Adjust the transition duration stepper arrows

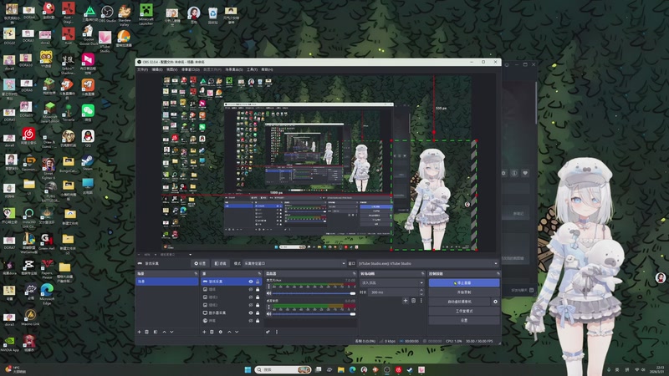421,292
